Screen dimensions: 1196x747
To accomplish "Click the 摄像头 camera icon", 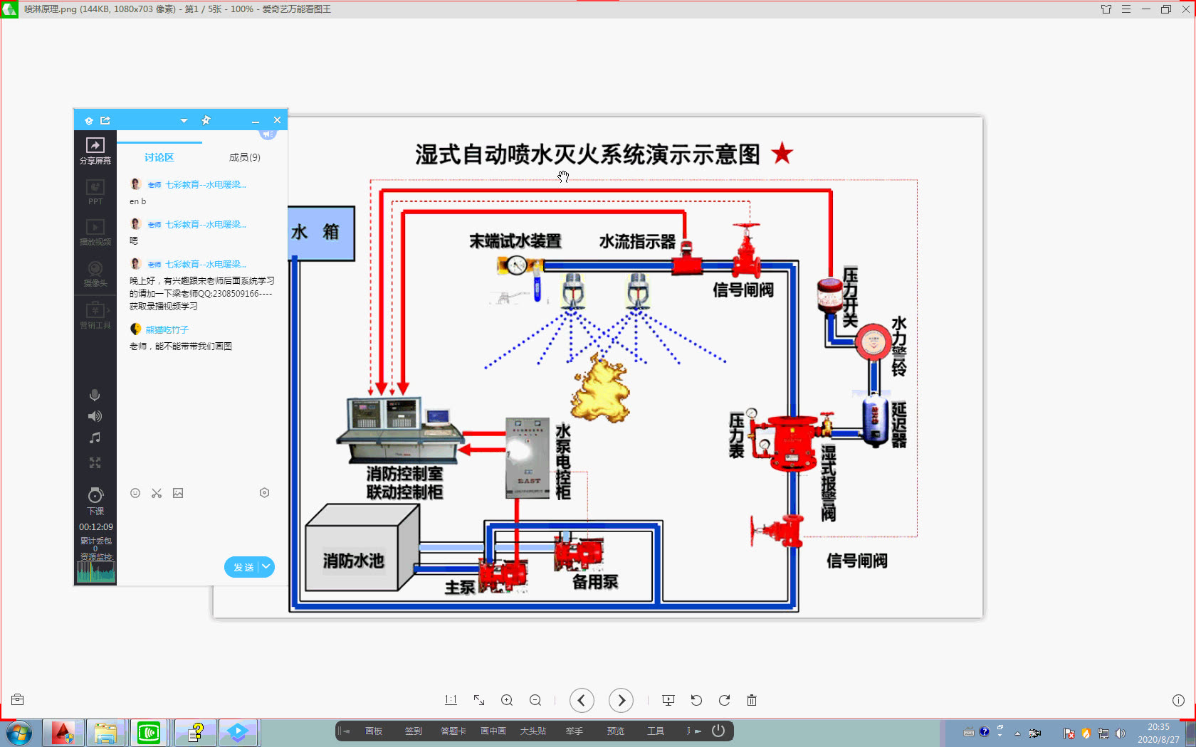I will (x=95, y=268).
